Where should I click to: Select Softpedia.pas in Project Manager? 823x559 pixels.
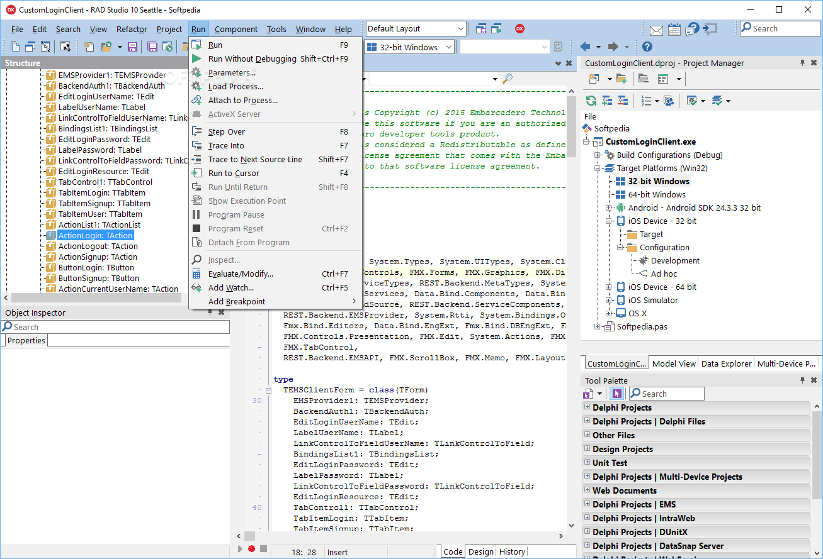(642, 326)
